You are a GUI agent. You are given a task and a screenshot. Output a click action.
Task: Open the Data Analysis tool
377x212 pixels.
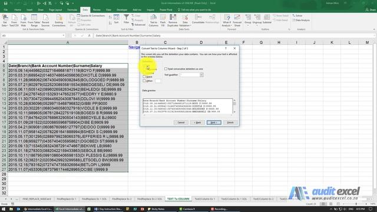(x=301, y=20)
